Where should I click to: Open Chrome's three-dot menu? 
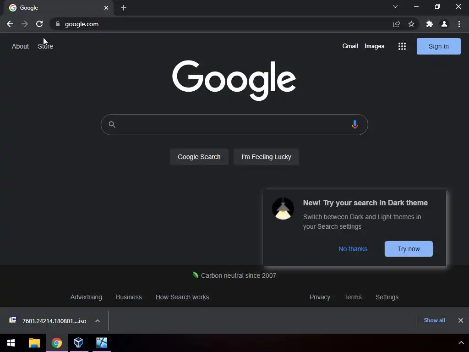[x=459, y=24]
